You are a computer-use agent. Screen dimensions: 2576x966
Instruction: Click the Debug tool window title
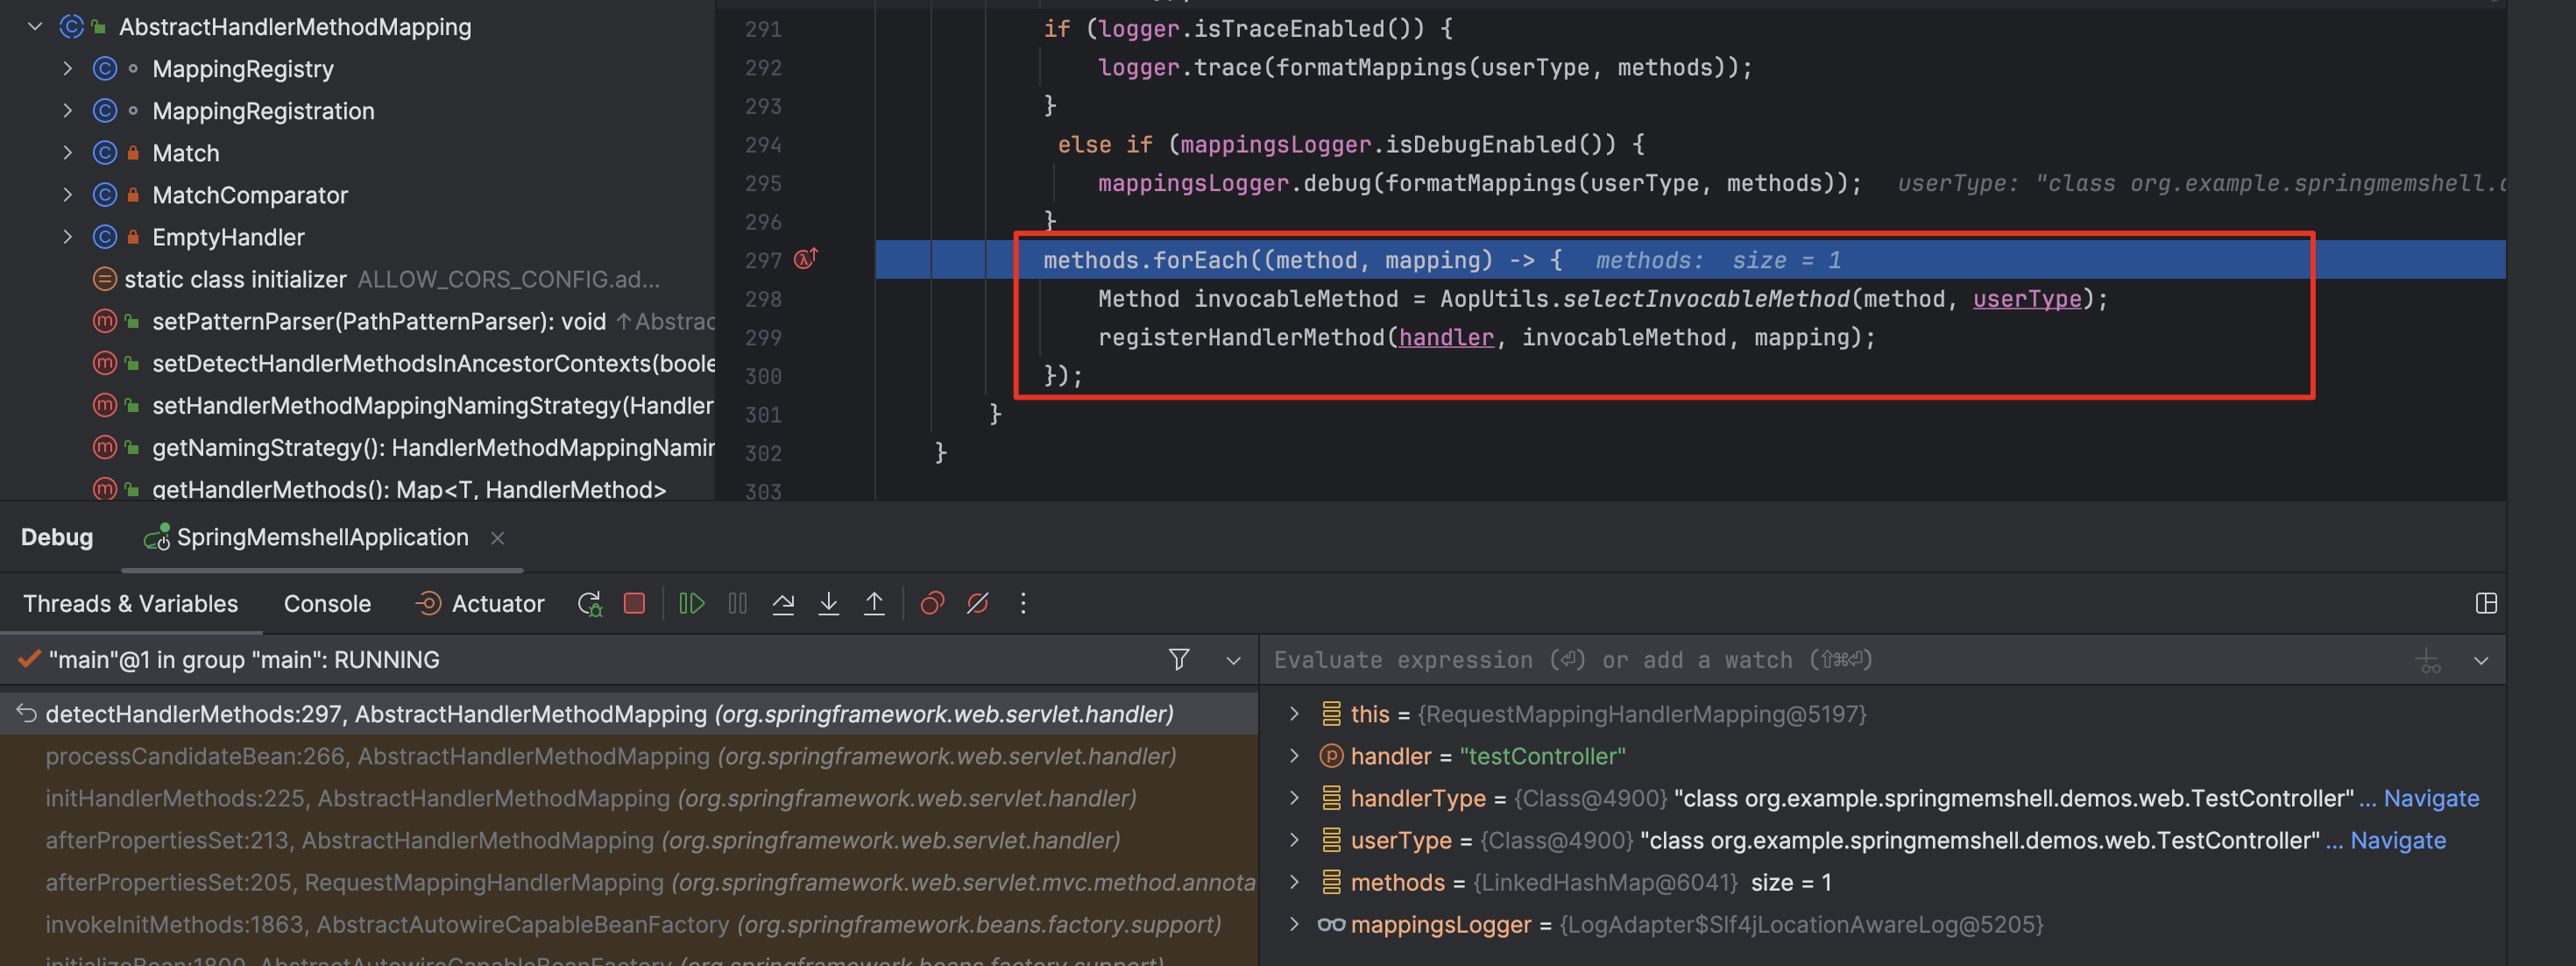point(57,538)
